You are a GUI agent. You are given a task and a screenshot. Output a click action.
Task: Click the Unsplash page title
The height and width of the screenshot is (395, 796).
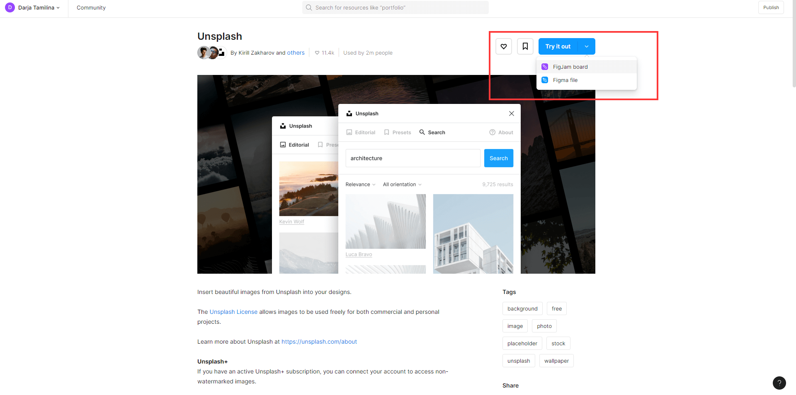(x=220, y=36)
